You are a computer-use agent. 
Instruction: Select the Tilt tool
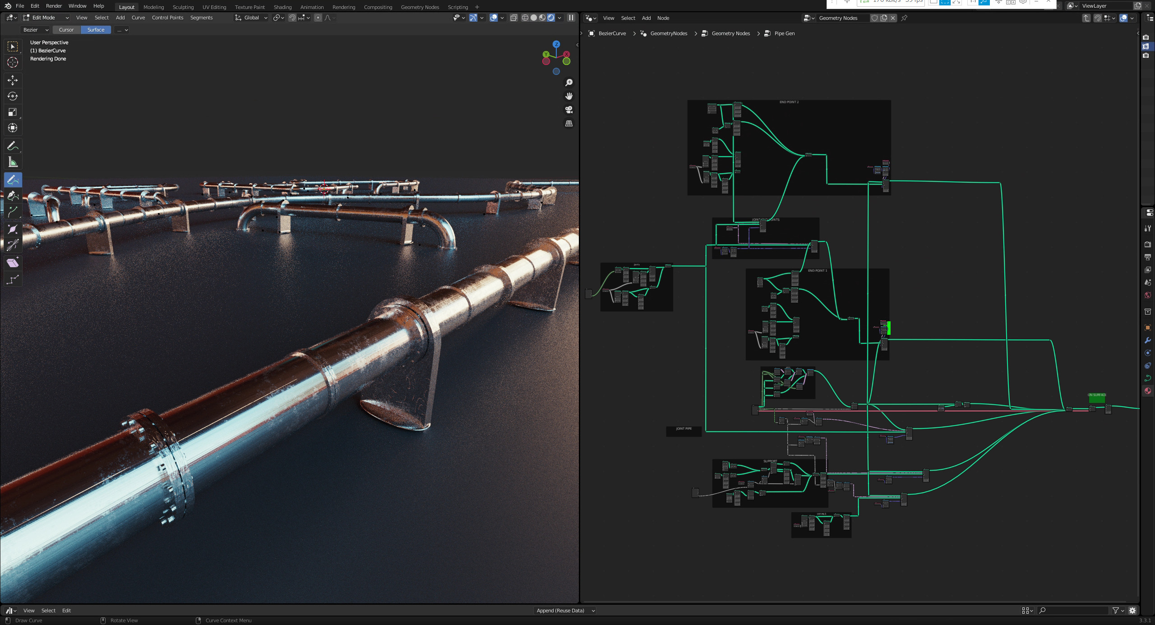tap(13, 245)
